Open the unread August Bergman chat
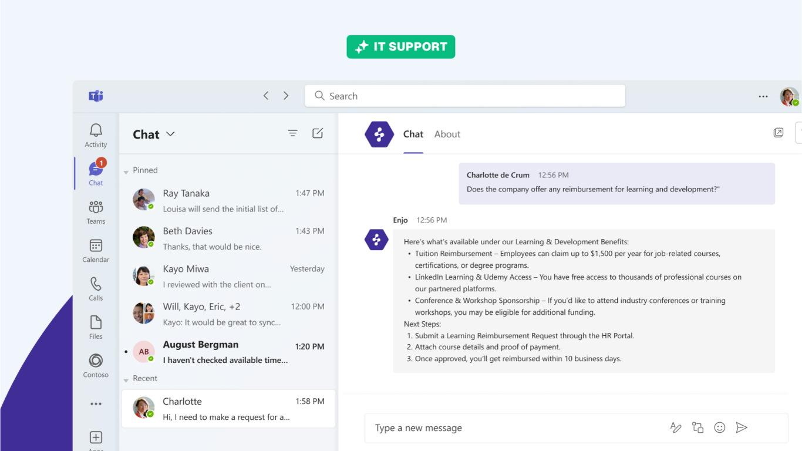 (228, 352)
